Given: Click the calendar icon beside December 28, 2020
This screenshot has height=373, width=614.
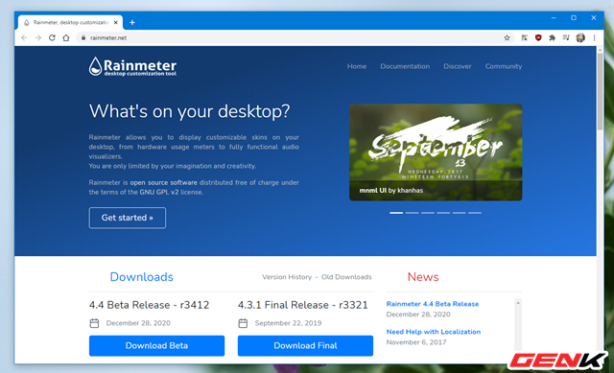Looking at the screenshot, I should (94, 323).
